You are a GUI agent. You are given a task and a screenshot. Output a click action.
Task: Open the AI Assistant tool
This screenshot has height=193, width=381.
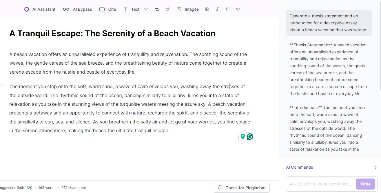click(x=40, y=9)
